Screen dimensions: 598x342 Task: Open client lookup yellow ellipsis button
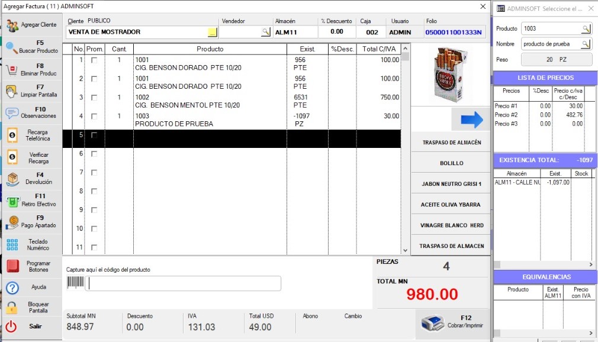tap(213, 32)
